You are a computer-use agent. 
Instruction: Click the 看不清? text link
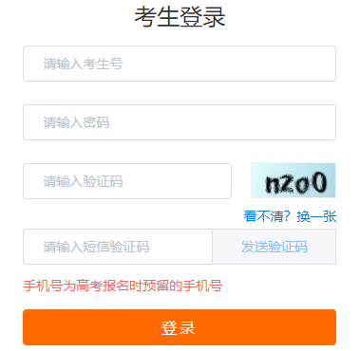coord(267,216)
